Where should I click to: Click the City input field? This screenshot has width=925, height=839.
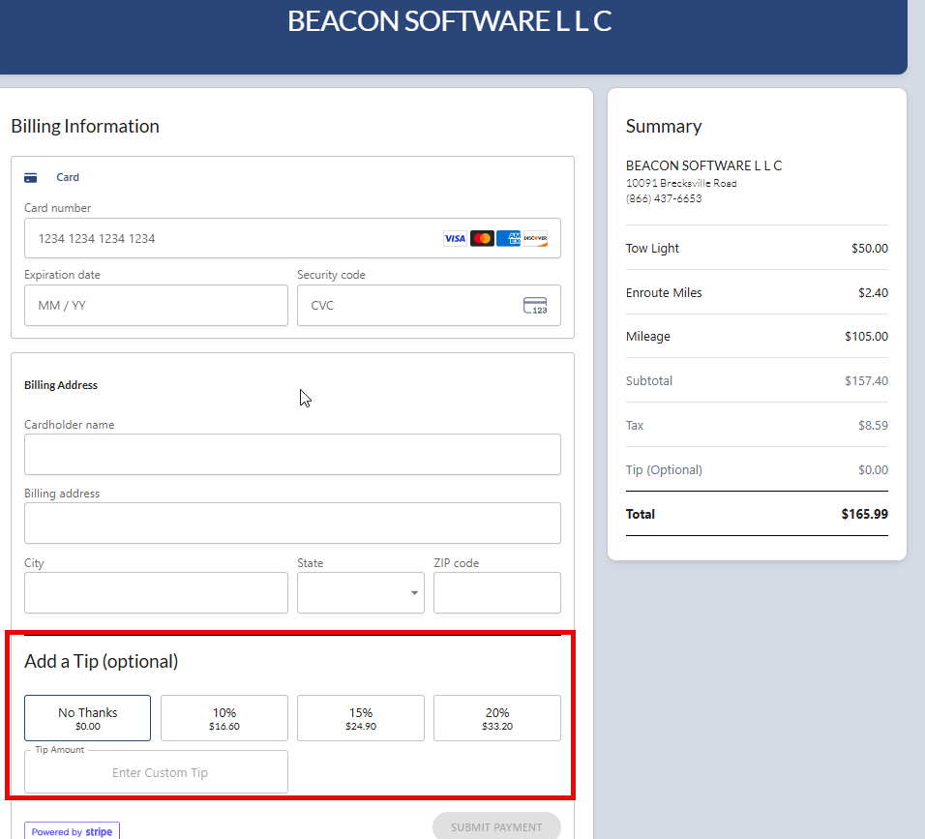[156, 593]
